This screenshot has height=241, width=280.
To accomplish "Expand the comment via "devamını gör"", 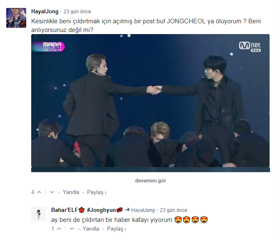I will (151, 181).
